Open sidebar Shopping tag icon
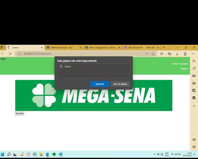This screenshot has height=159, width=198. [194, 68]
